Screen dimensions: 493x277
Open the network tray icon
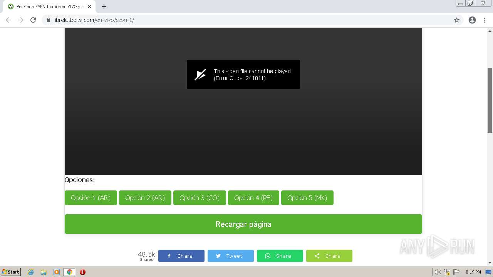(447, 272)
